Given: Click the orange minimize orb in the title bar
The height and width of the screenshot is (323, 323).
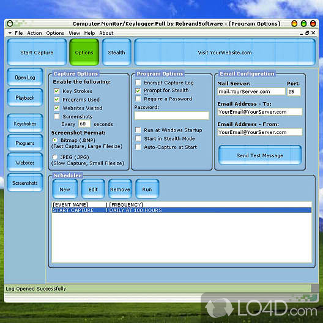Looking at the screenshot, I should (x=294, y=23).
